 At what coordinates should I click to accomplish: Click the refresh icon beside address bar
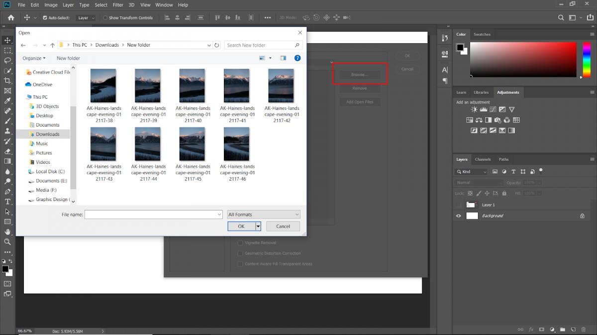coord(217,45)
